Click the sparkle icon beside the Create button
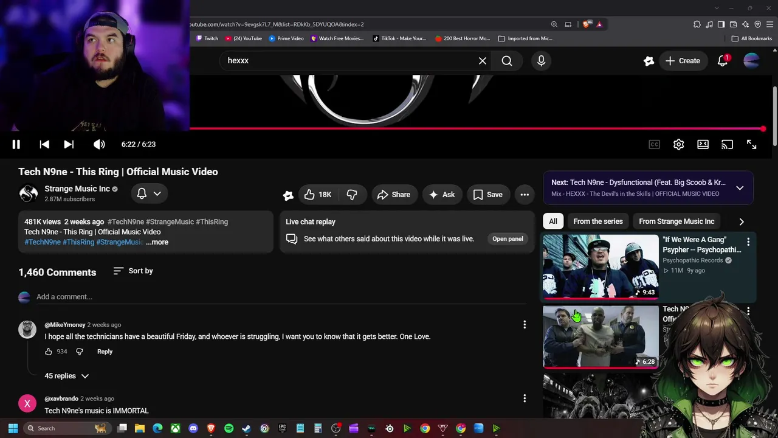Screen dimensions: 778x438 [649, 61]
